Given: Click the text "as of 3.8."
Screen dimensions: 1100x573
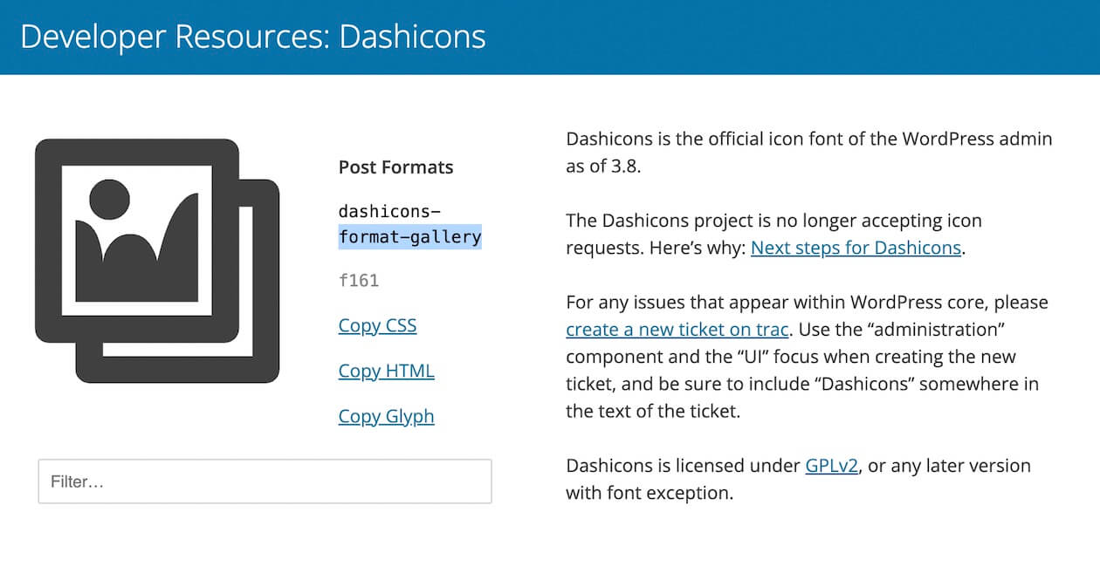Looking at the screenshot, I should click(x=603, y=167).
